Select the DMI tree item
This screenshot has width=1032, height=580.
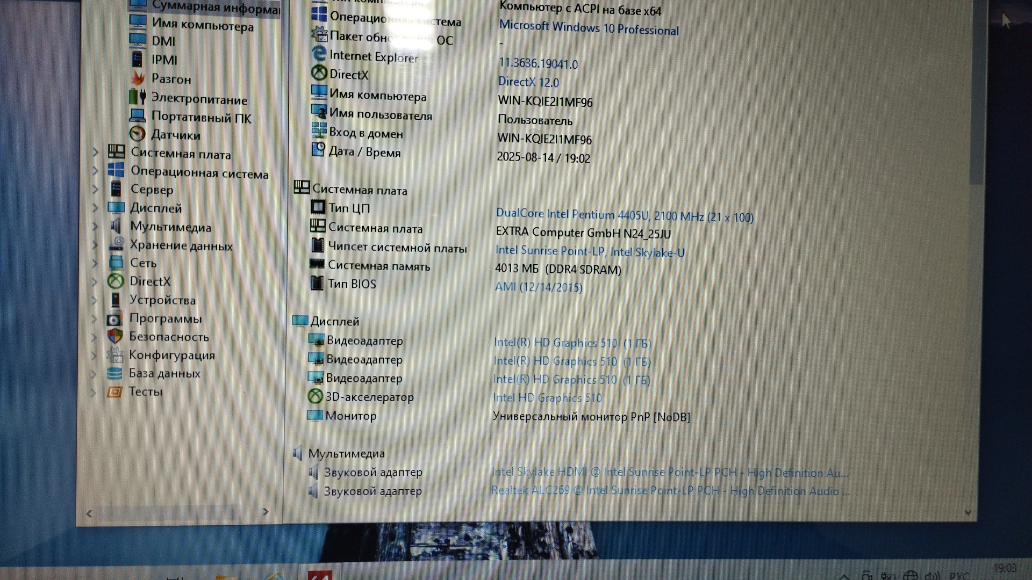pos(163,41)
